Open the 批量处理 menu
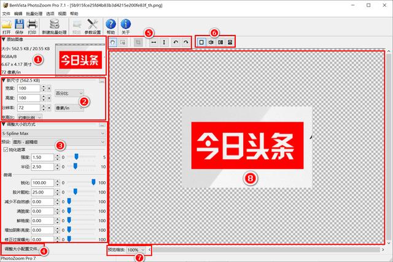Viewport: 393px width, 262px height. (x=34, y=13)
